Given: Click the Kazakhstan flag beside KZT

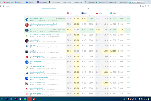Looking at the screenshot, I should point(111,13).
